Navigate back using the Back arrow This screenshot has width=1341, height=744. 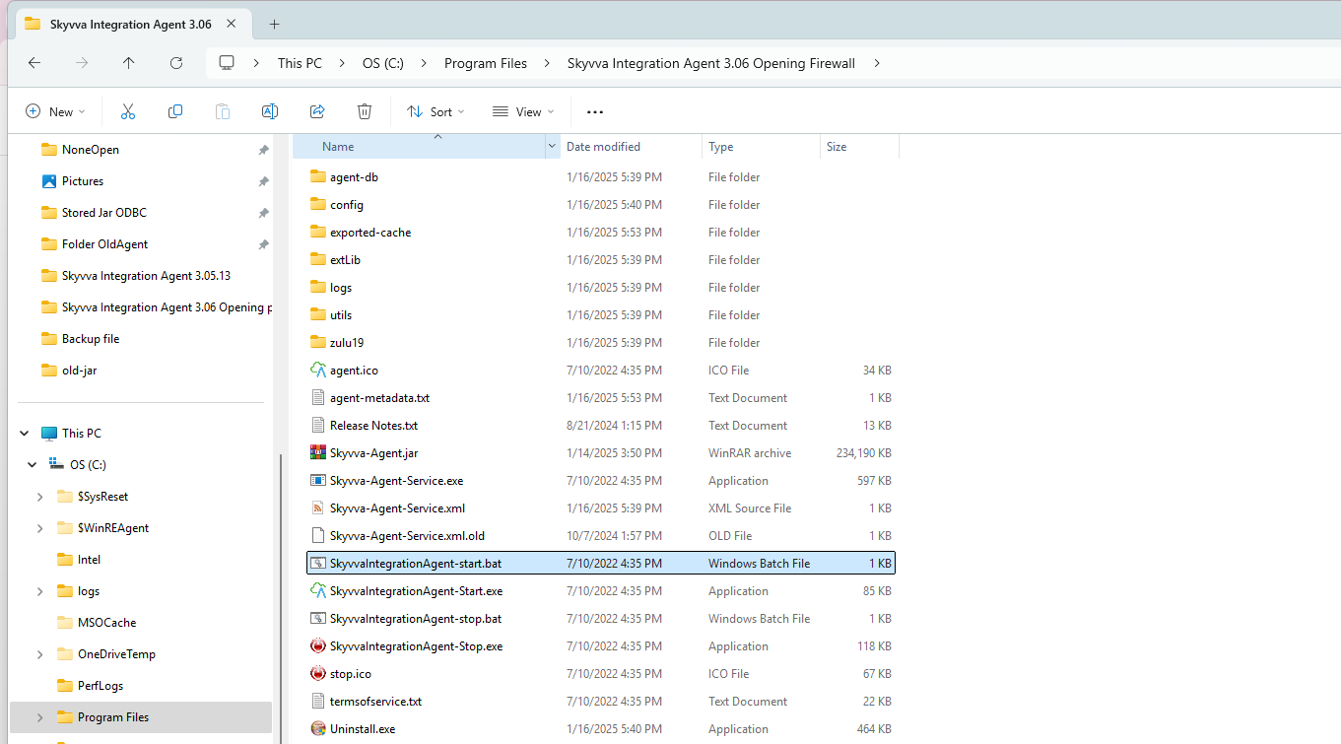tap(34, 63)
